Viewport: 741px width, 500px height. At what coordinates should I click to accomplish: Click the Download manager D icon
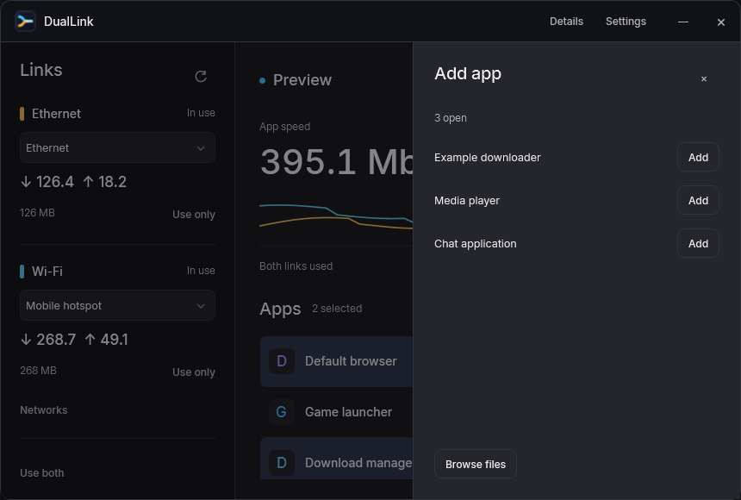click(x=282, y=463)
